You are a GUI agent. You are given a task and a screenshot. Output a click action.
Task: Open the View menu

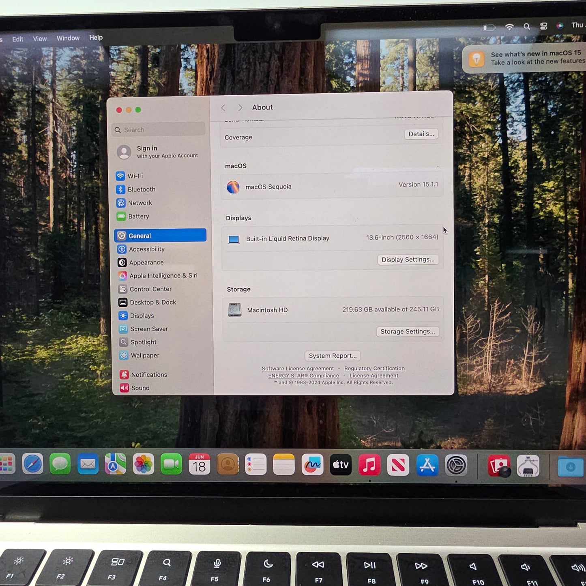coord(40,39)
